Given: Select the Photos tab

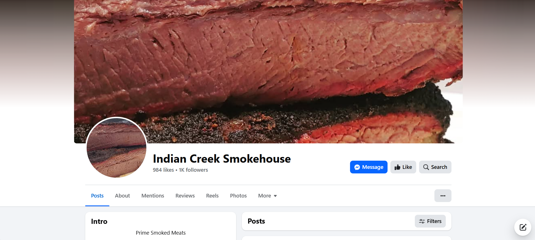Looking at the screenshot, I should point(238,196).
